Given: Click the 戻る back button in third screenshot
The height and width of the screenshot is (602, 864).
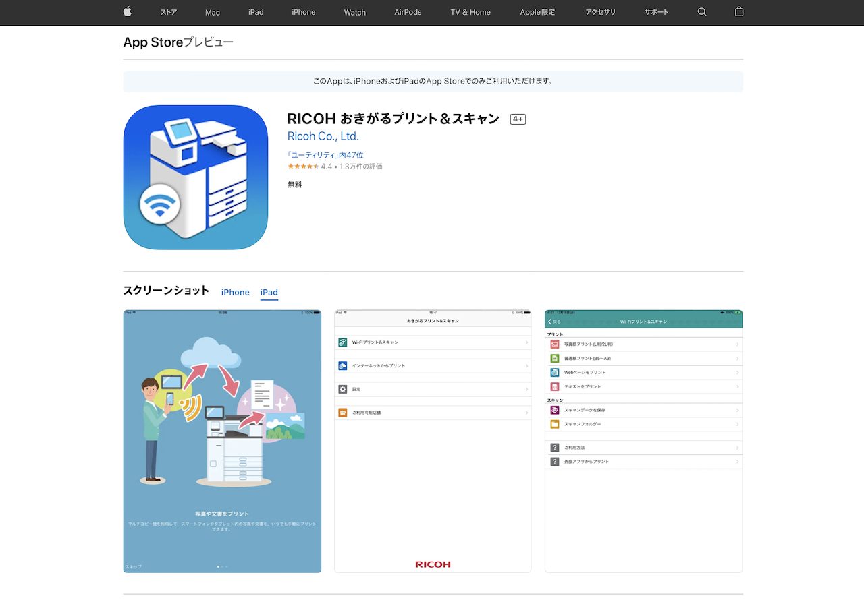Looking at the screenshot, I should click(x=554, y=322).
